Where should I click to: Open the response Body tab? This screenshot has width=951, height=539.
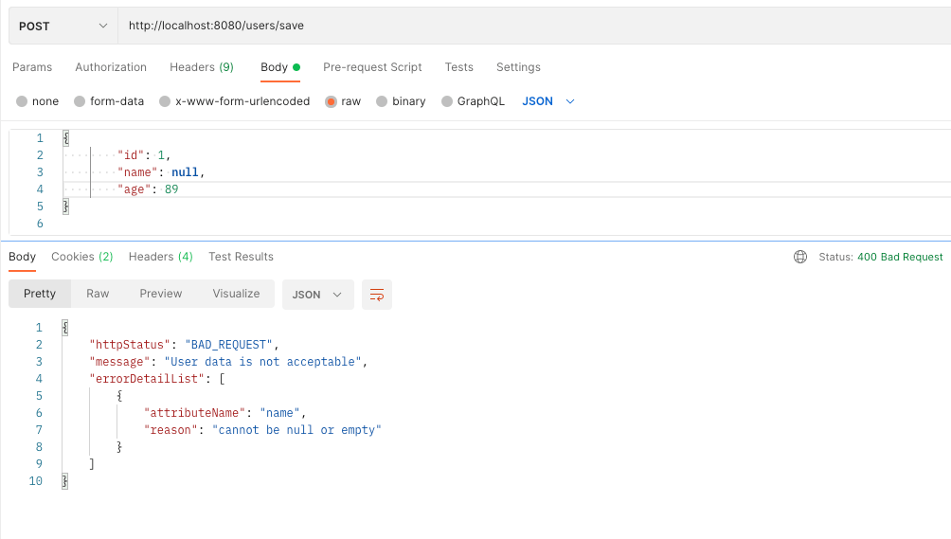pos(23,257)
